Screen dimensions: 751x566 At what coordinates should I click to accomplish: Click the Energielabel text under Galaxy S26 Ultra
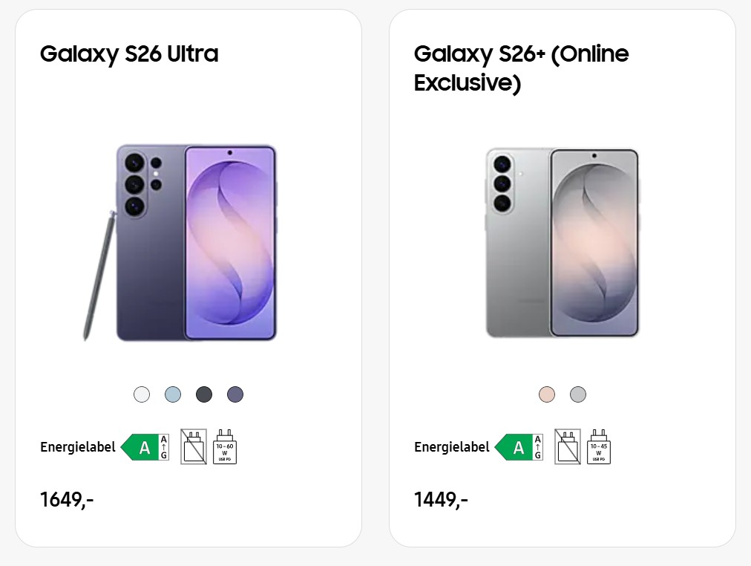pos(78,447)
